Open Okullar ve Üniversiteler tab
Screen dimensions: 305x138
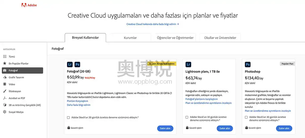click(x=220, y=38)
